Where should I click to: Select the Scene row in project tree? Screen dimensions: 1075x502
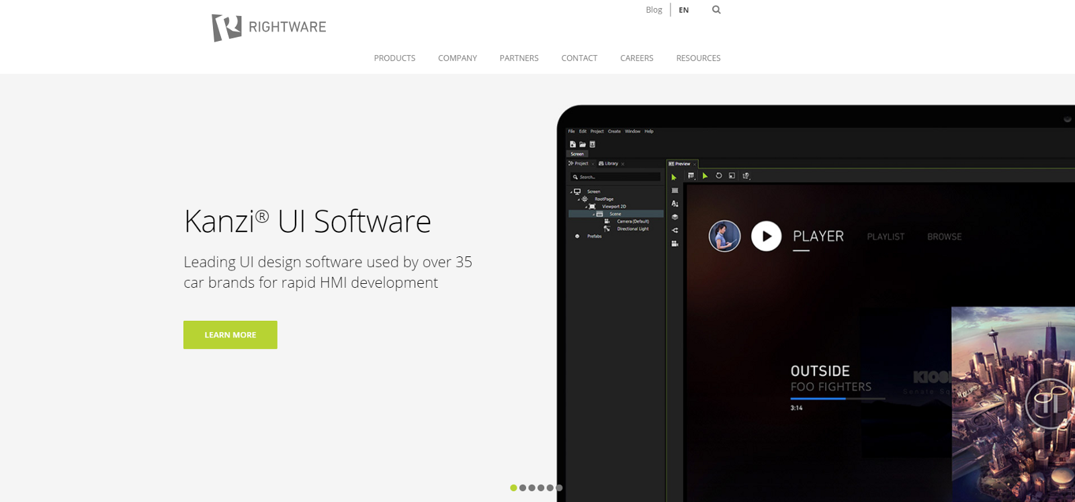tap(616, 214)
